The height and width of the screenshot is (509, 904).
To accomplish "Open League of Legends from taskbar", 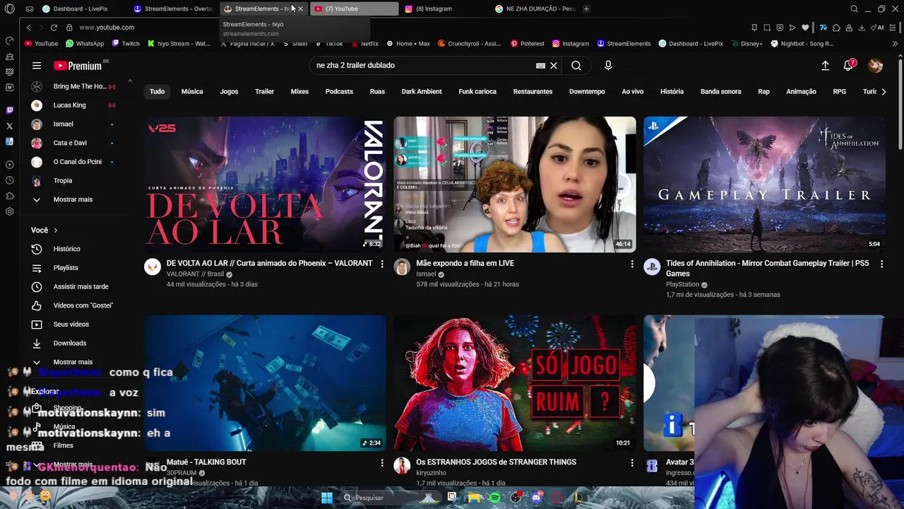I will pyautogui.click(x=578, y=498).
